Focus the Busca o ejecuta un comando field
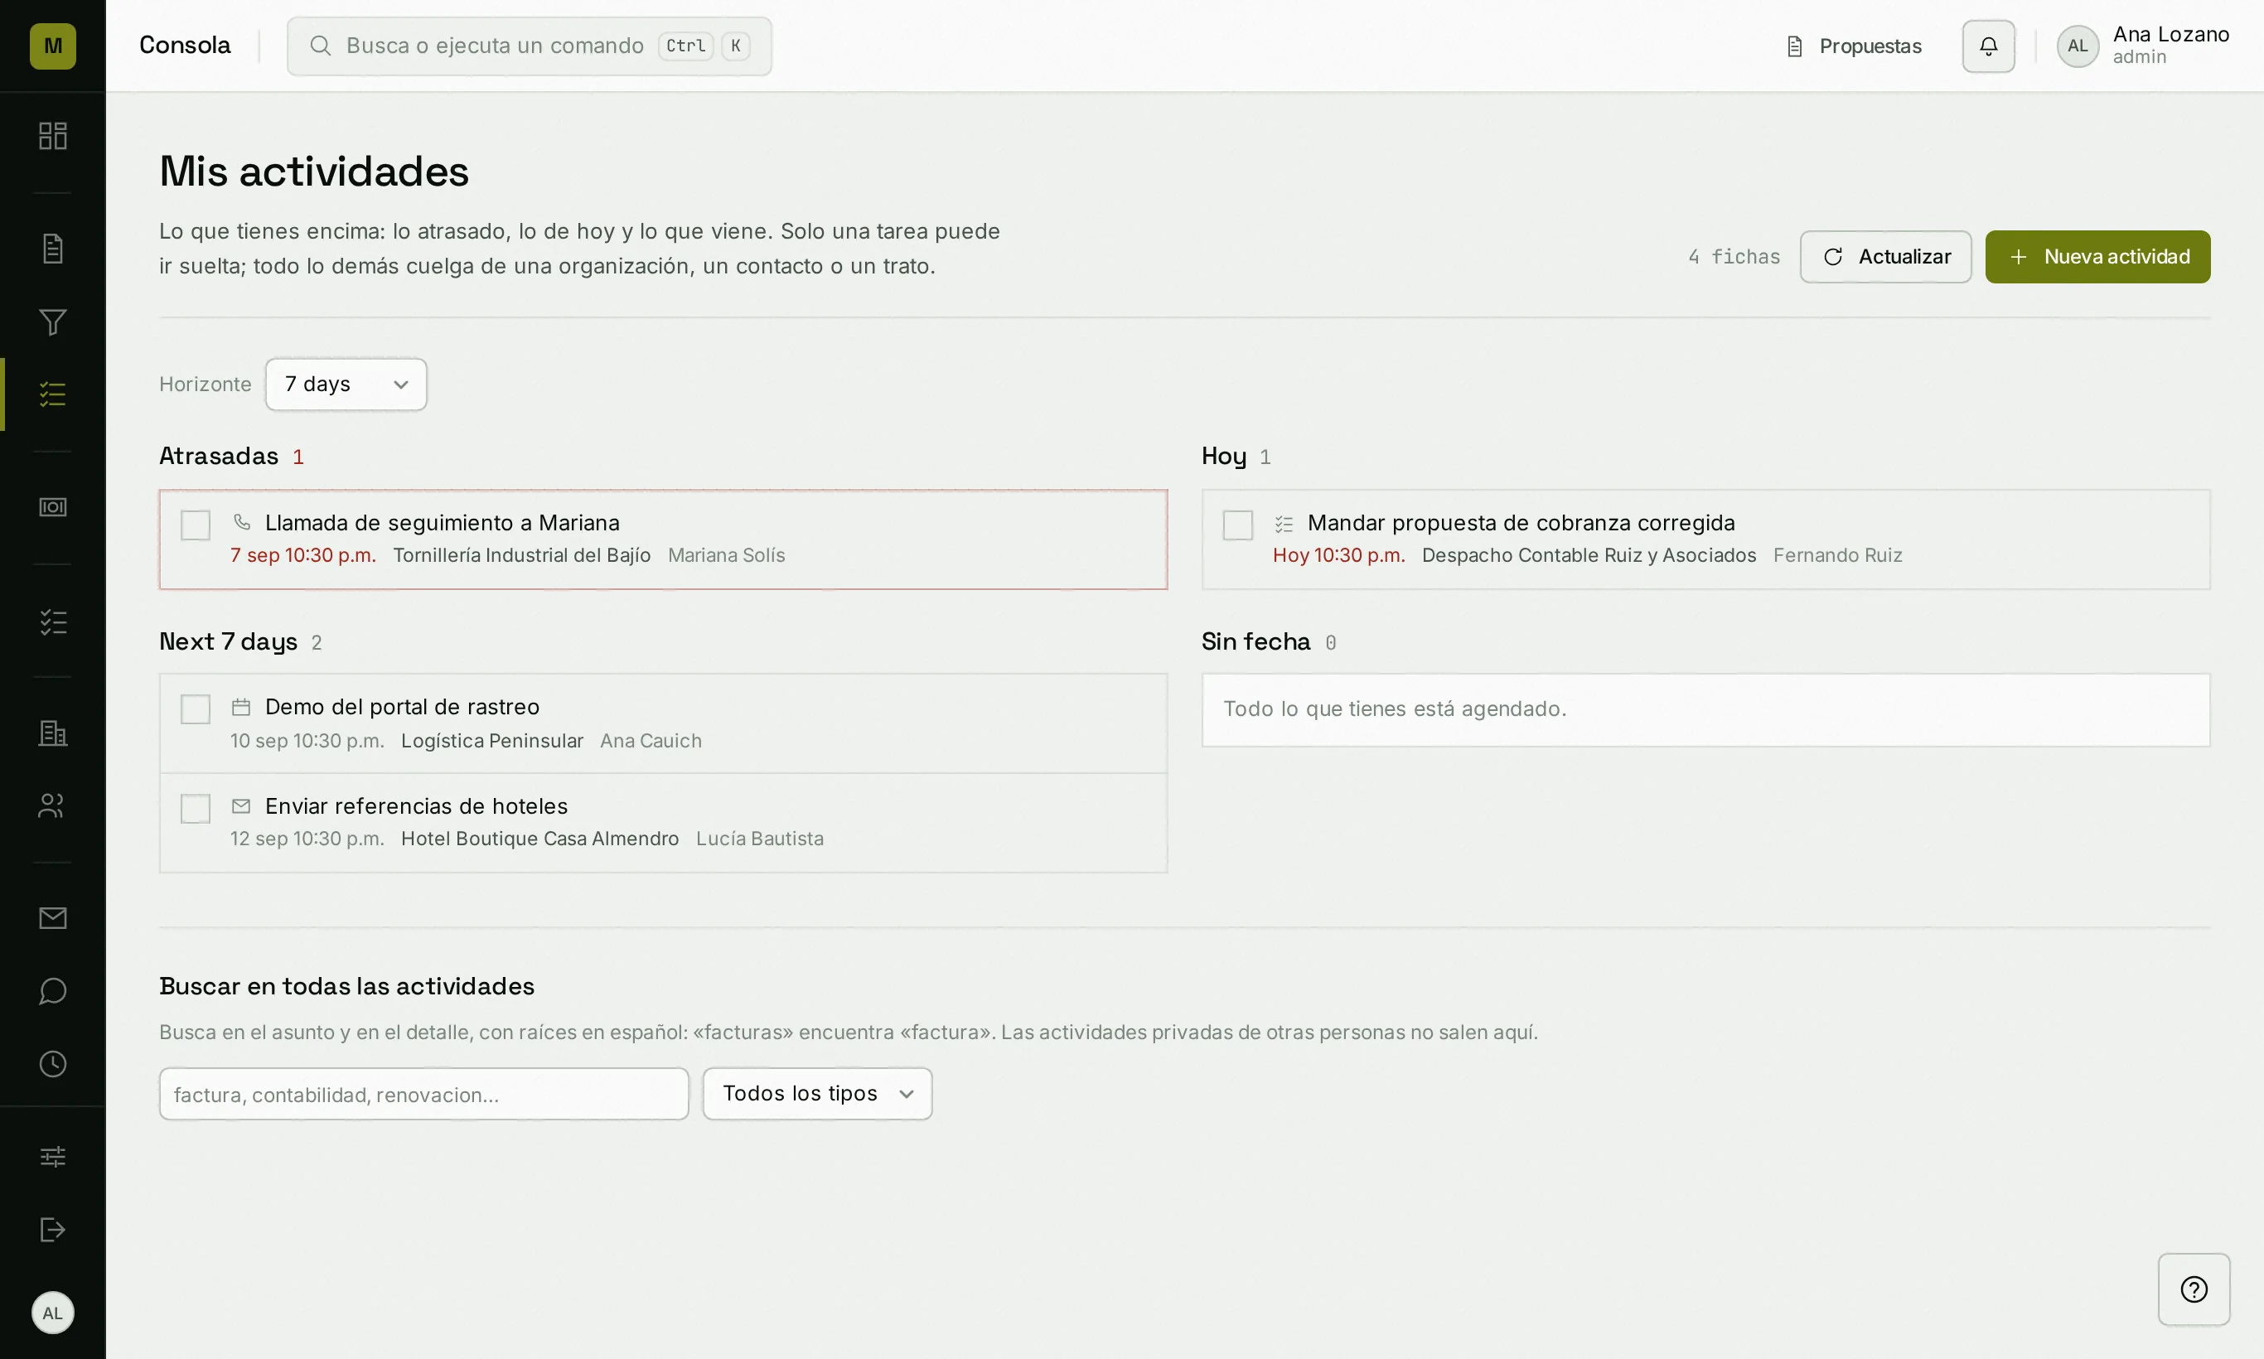Viewport: 2264px width, 1359px height. click(x=530, y=46)
